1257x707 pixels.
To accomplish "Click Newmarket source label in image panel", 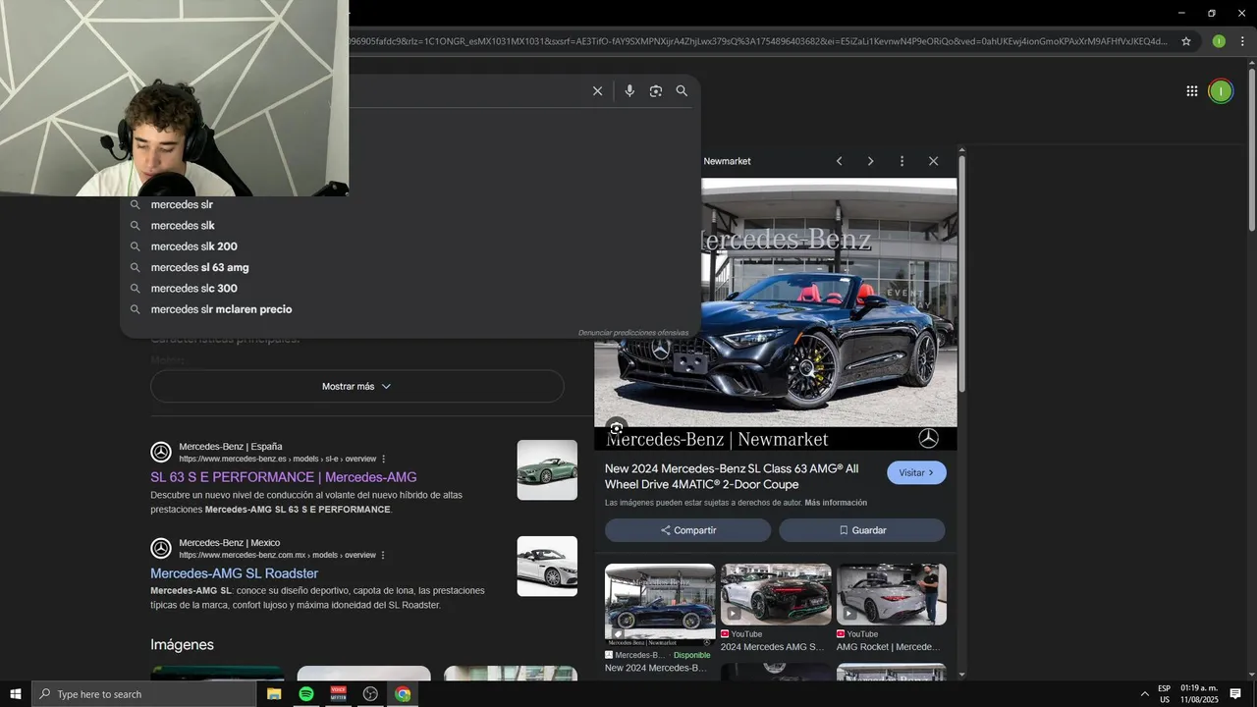I will click(x=727, y=161).
